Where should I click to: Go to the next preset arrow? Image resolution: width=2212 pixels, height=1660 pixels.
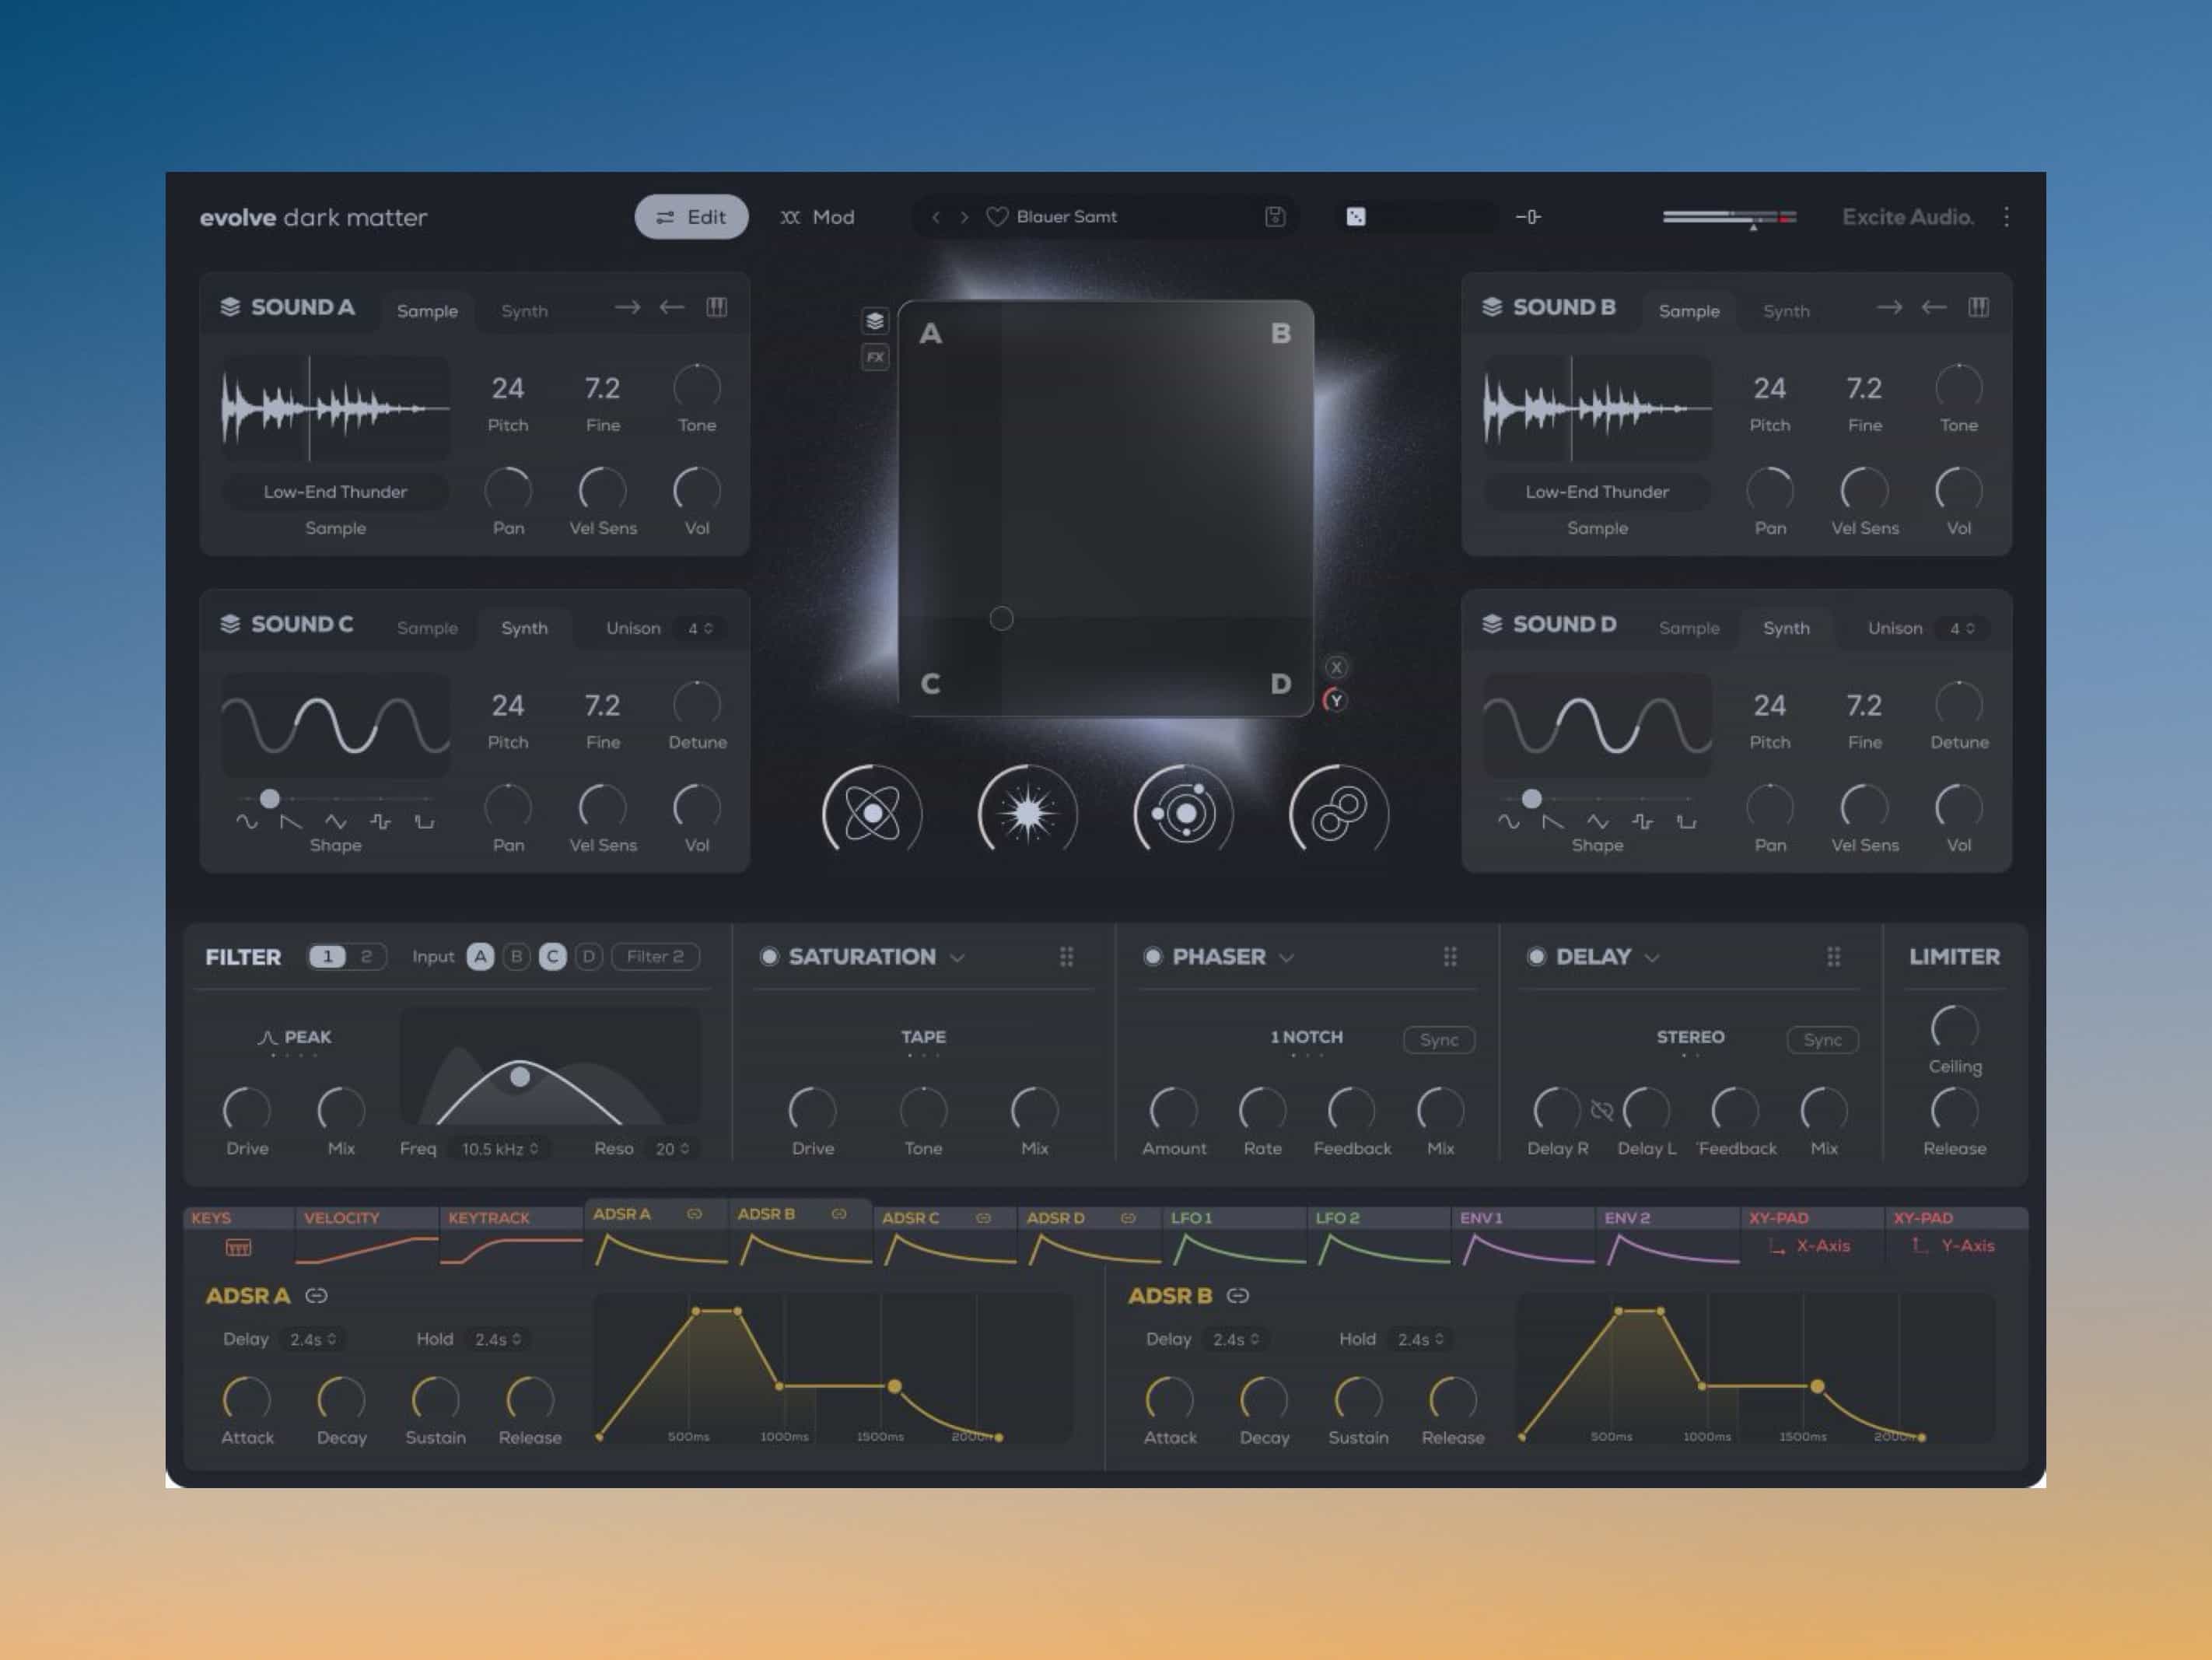tap(964, 216)
